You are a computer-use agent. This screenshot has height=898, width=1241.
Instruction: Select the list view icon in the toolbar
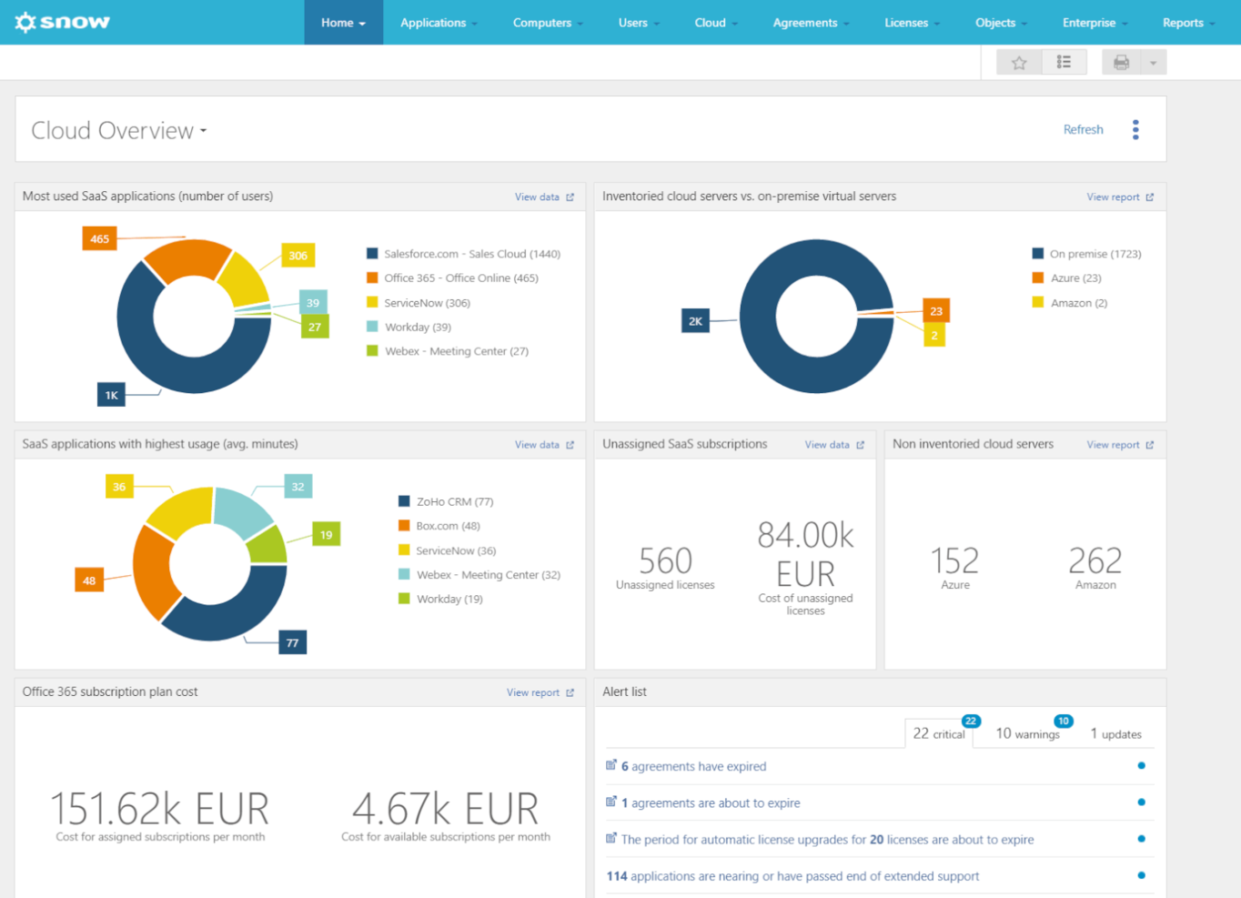pyautogui.click(x=1064, y=61)
